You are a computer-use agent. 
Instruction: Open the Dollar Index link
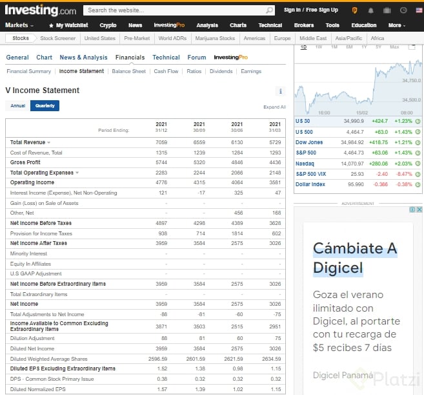point(310,184)
